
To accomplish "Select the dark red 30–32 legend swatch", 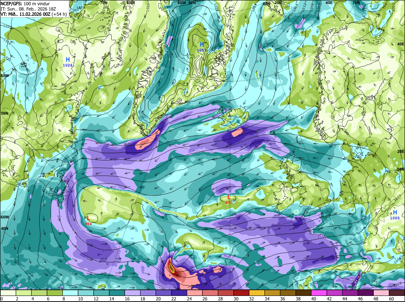I will [x=241, y=293].
